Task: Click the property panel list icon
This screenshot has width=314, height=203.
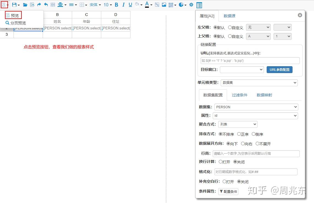Action: pyautogui.click(x=199, y=5)
